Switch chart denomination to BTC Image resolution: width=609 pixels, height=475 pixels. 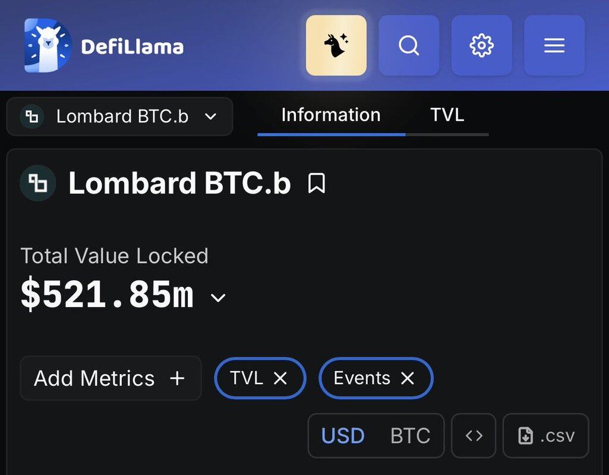(x=410, y=436)
